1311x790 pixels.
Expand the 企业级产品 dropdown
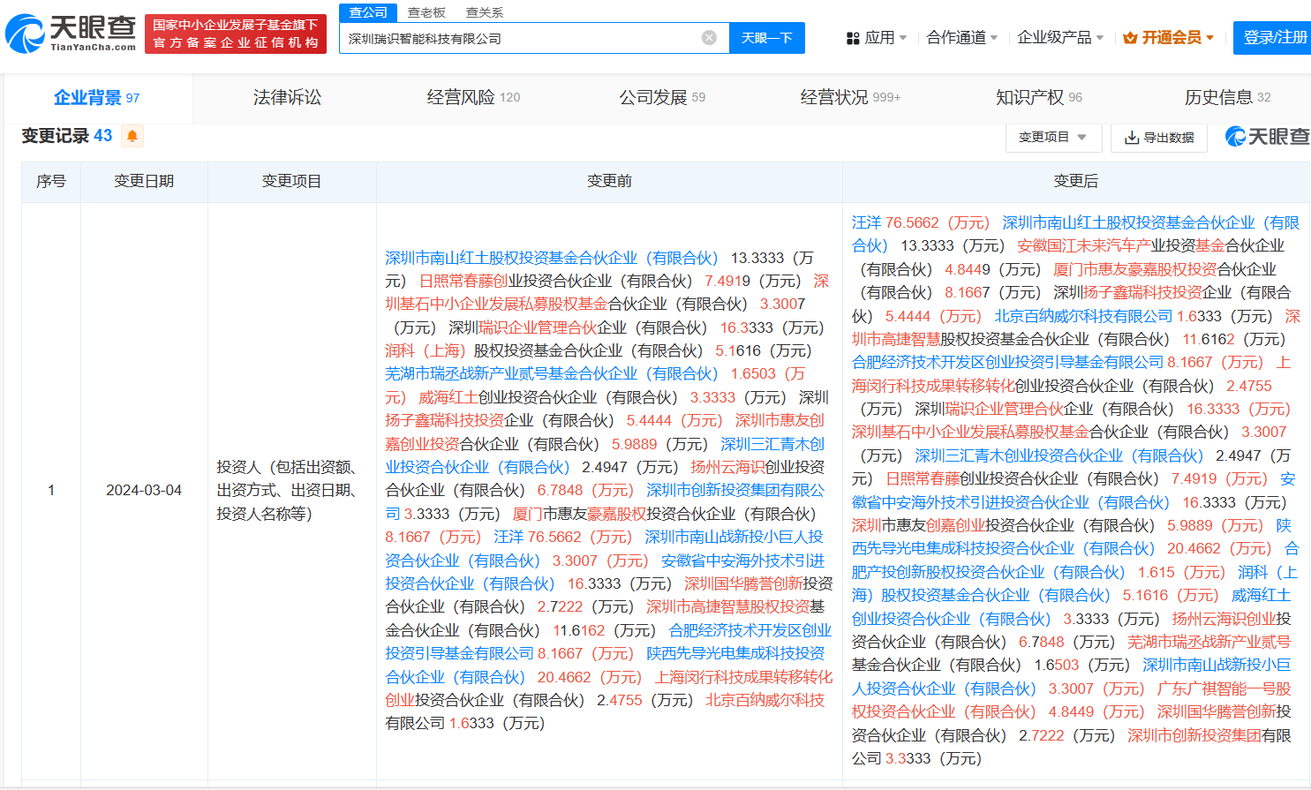(x=1059, y=38)
